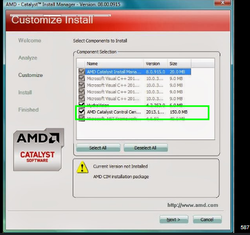Click the Analyze step in sidebar
The width and height of the screenshot is (250, 235).
28,58
